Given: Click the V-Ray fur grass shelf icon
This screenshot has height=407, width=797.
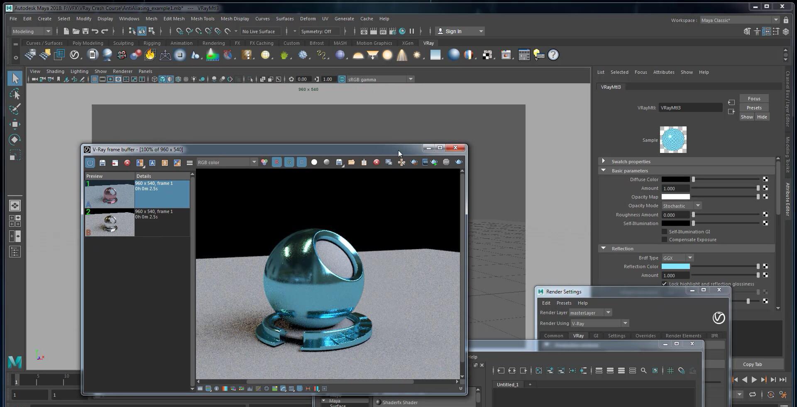Looking at the screenshot, I should click(x=284, y=55).
